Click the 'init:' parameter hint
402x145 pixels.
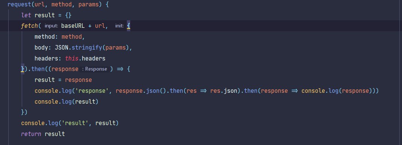119,26
